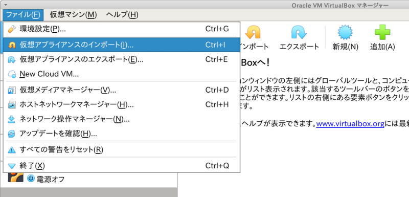Open ネットワーク操作マネージャー(N)... entry
The width and height of the screenshot is (409, 197).
point(122,119)
